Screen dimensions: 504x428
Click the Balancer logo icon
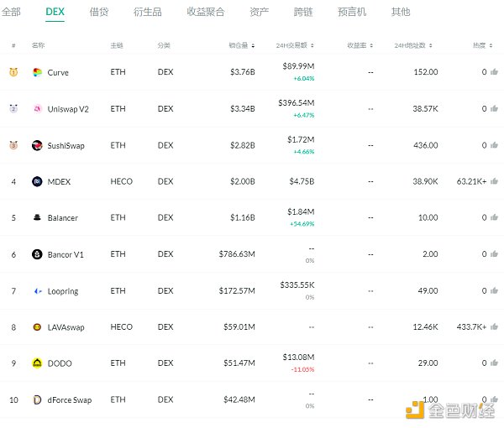[x=37, y=217]
